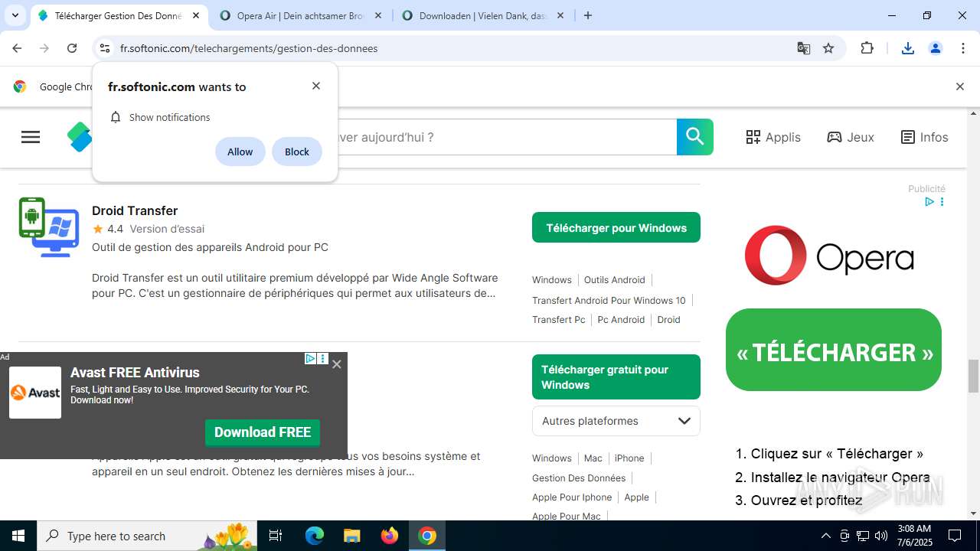The height and width of the screenshot is (551, 980).
Task: Open the extensions puzzle icon
Action: click(x=867, y=48)
